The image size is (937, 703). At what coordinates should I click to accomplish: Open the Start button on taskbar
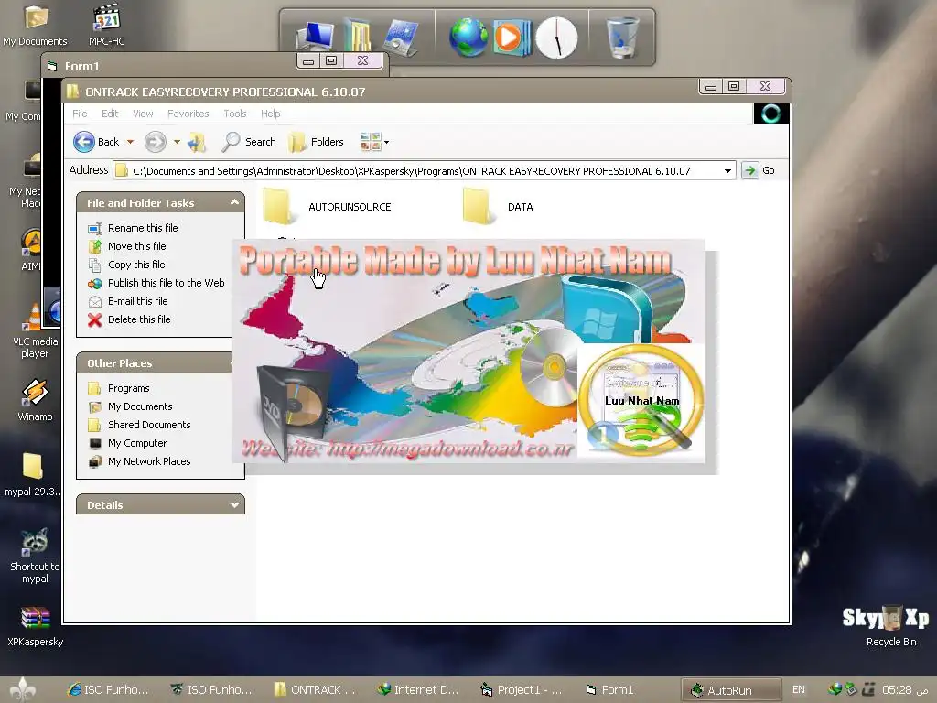pos(22,690)
